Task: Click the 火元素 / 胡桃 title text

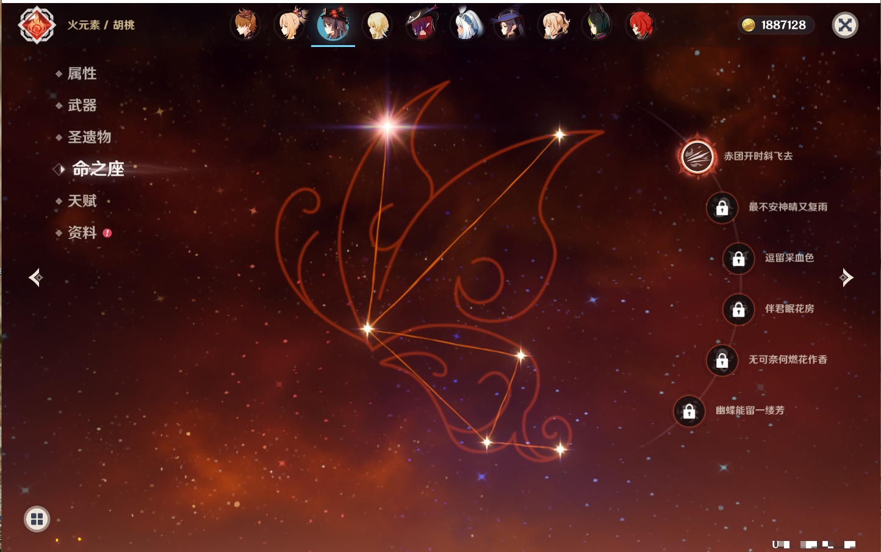Action: click(101, 25)
